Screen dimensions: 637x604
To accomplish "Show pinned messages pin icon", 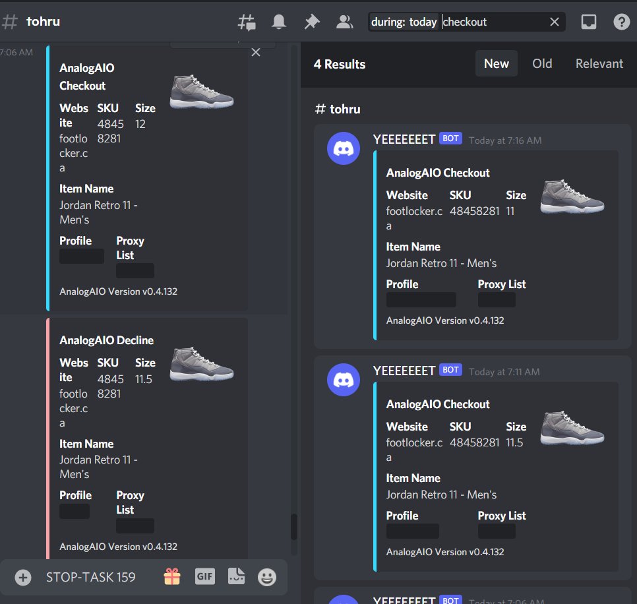I will pyautogui.click(x=312, y=22).
